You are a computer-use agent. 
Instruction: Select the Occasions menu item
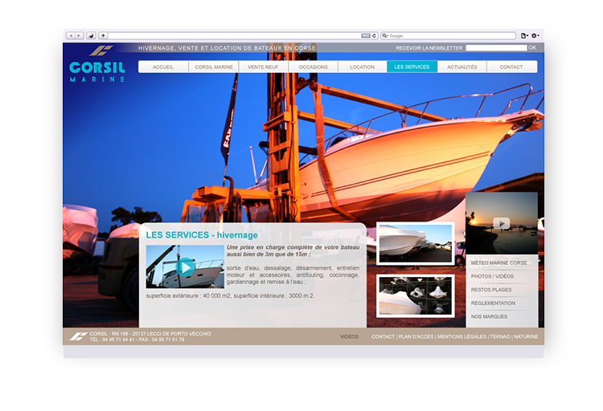pyautogui.click(x=313, y=67)
